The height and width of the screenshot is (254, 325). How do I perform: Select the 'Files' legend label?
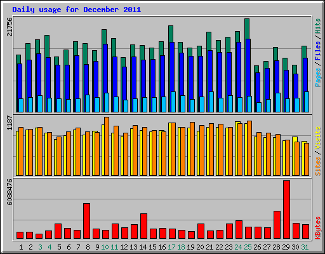pos(318,50)
